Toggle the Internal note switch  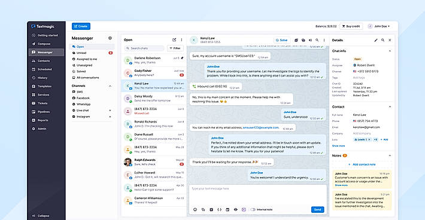(x=253, y=210)
